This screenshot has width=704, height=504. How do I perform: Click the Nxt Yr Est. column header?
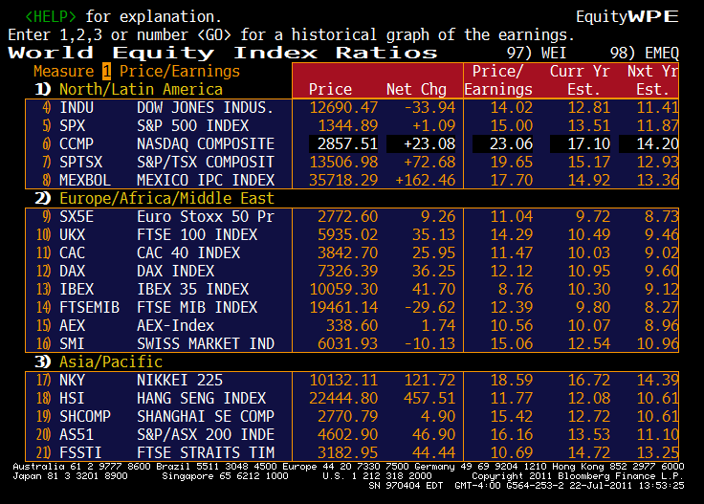coord(652,80)
